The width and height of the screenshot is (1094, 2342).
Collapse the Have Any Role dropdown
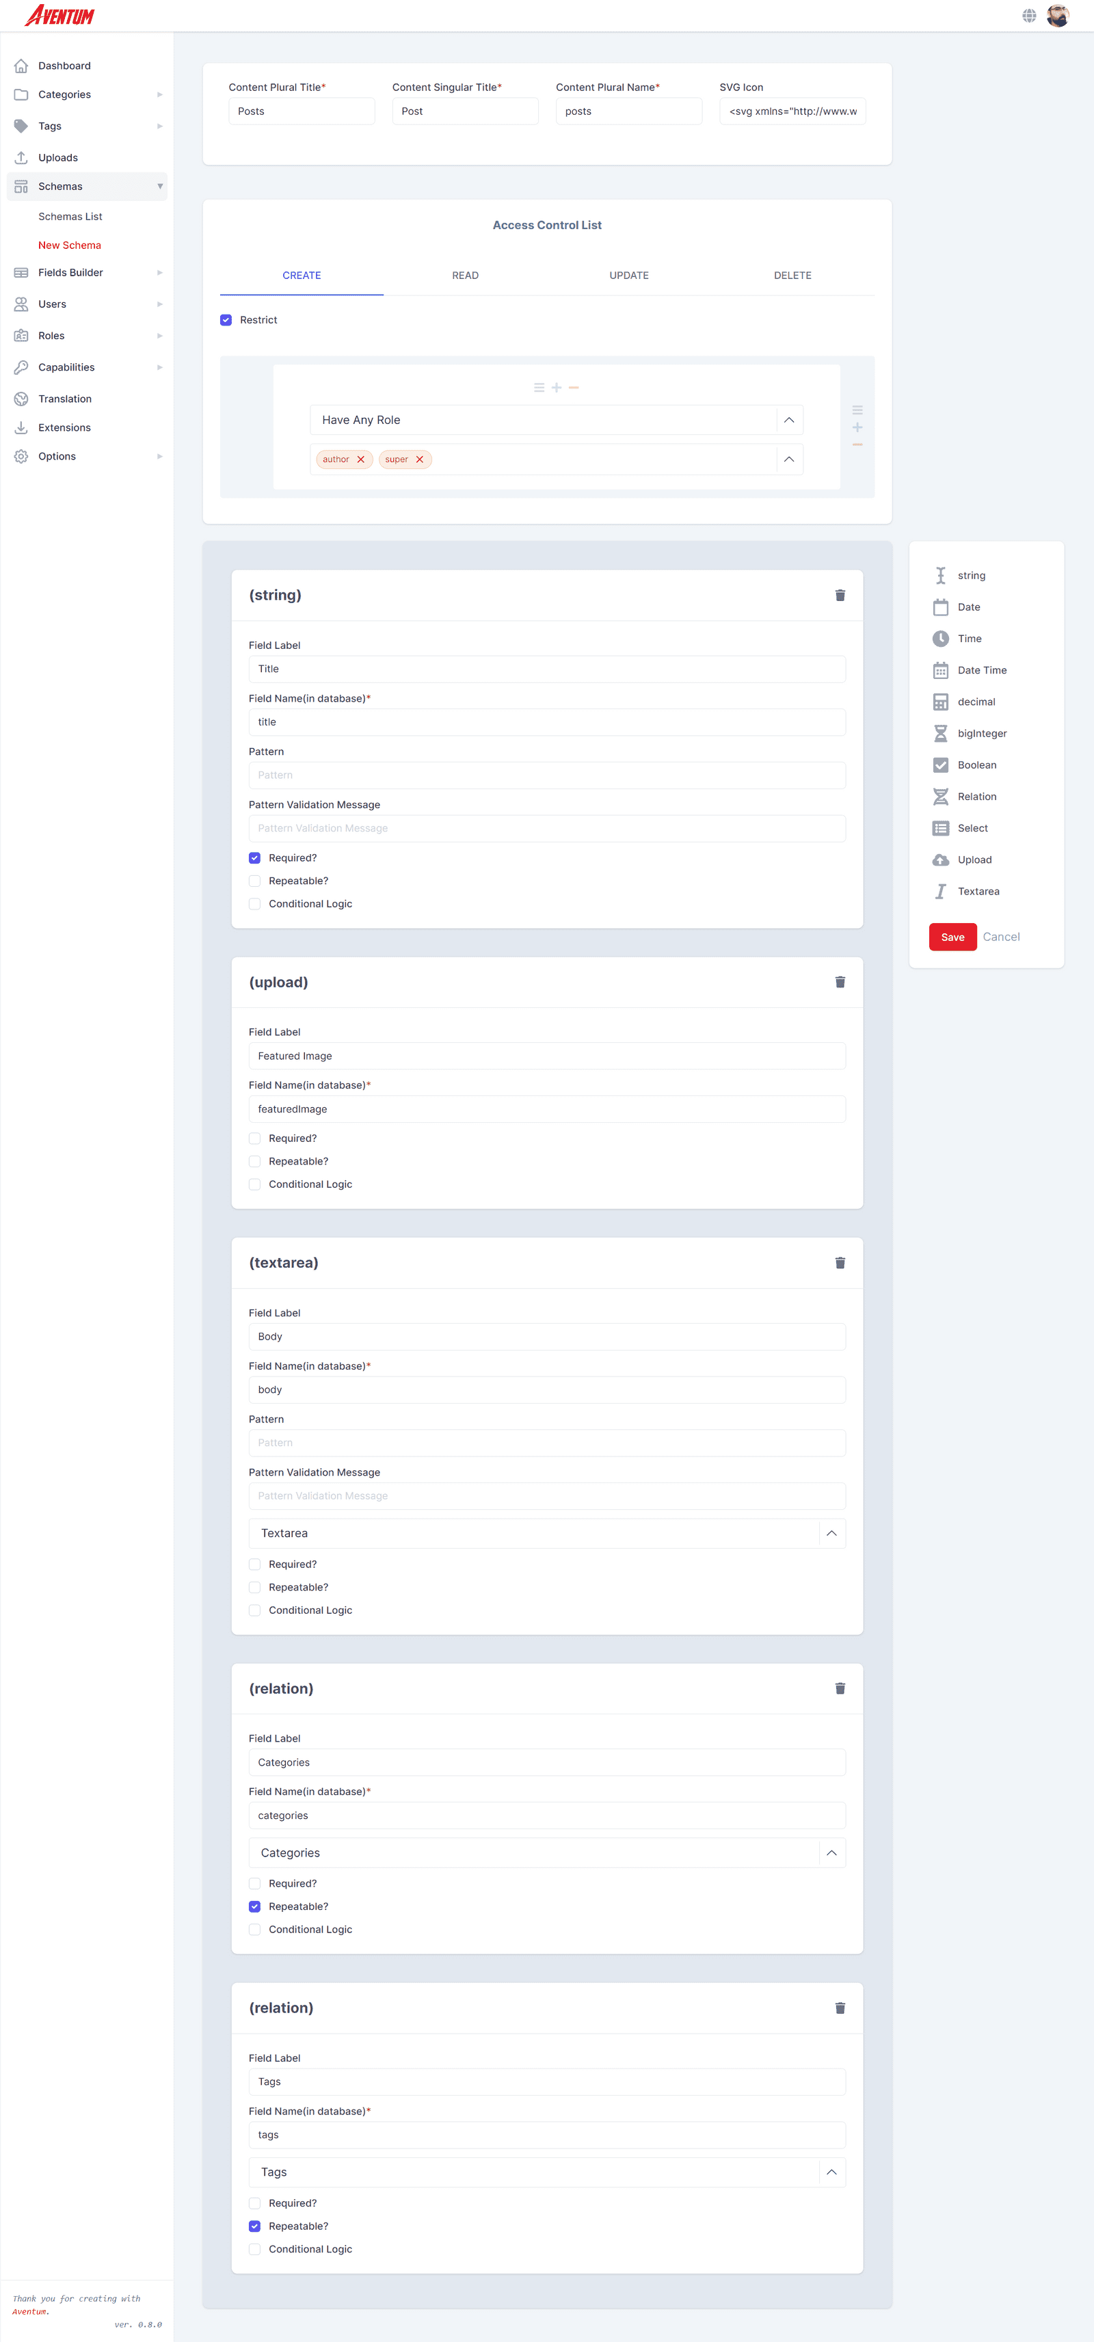(x=789, y=419)
